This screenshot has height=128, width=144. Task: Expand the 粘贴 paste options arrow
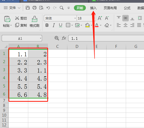pos(11,25)
